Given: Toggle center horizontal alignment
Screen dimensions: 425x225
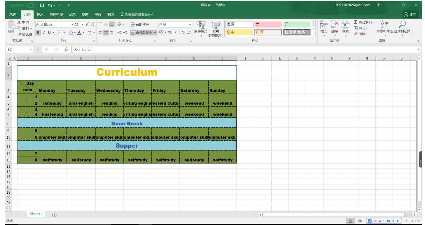Looking at the screenshot, I should (106, 33).
